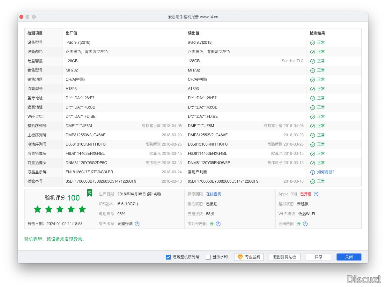Click the 出厂值 battery serial D86813103KNFFHCFC
386x287 pixels.
[x=85, y=144]
